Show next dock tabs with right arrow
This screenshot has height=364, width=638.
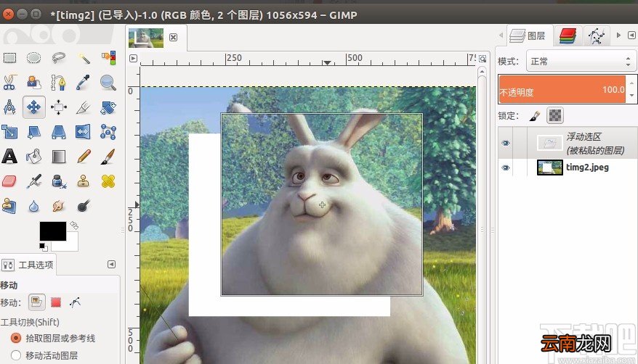(x=618, y=36)
